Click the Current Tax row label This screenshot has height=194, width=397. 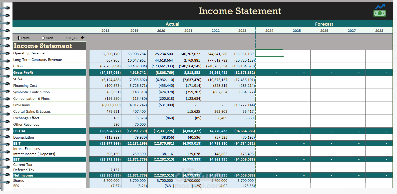click(22, 165)
